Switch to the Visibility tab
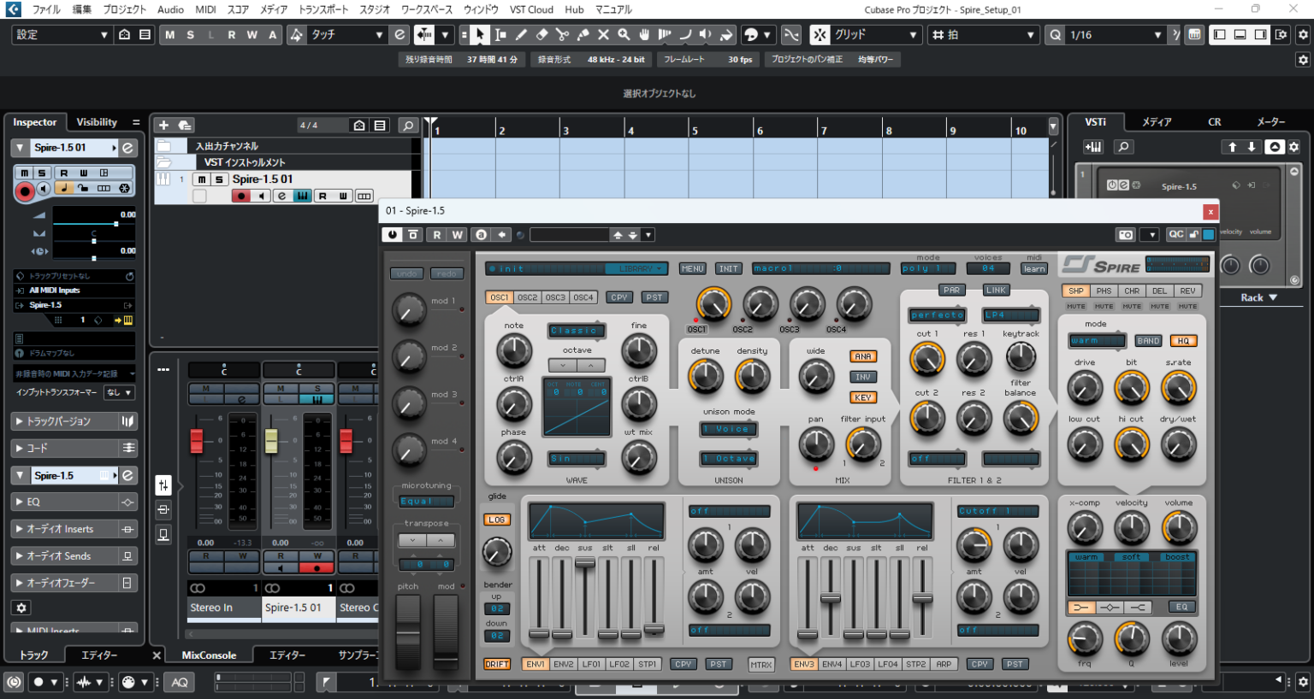Image resolution: width=1314 pixels, height=699 pixels. [97, 122]
